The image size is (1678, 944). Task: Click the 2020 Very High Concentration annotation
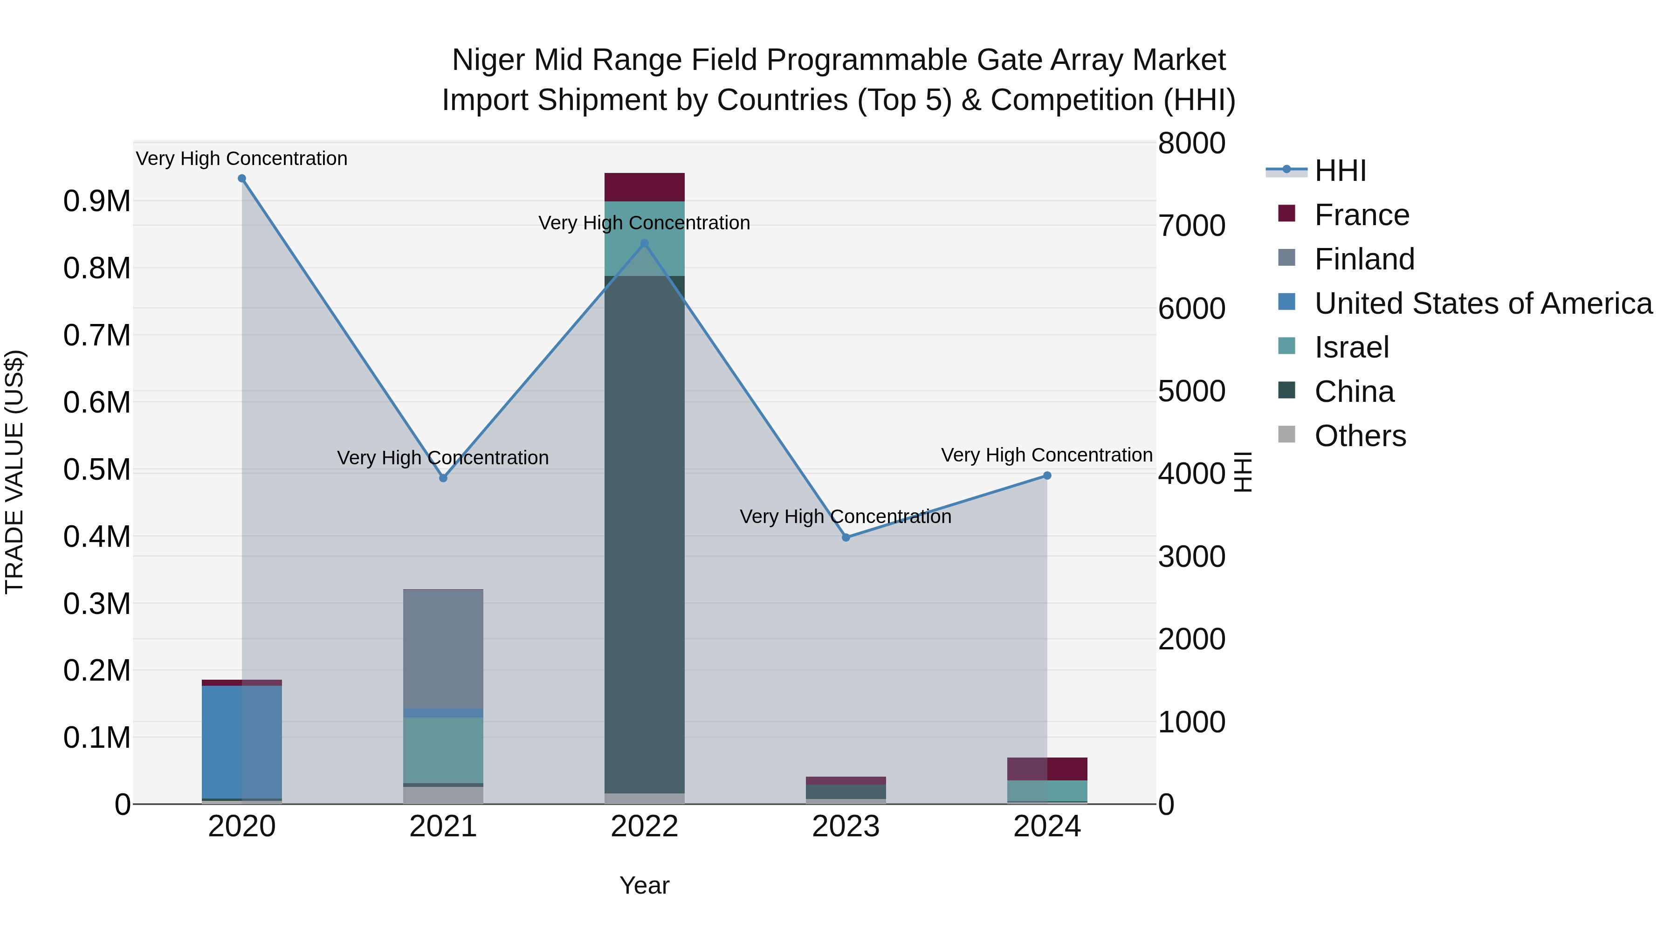point(241,158)
